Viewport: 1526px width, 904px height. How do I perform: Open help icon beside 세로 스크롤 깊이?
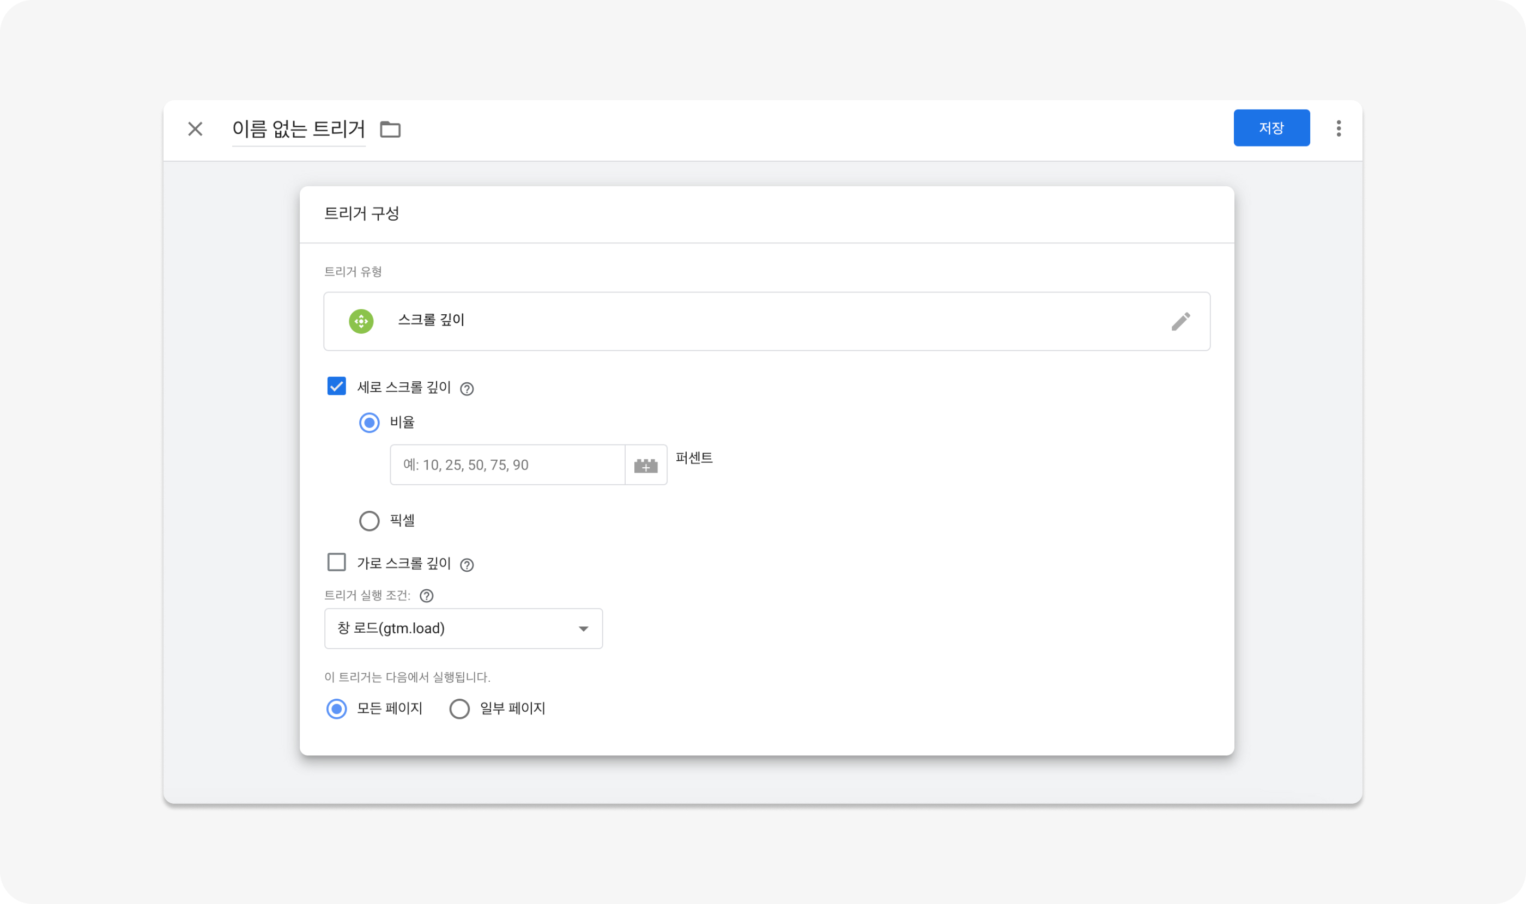467,389
